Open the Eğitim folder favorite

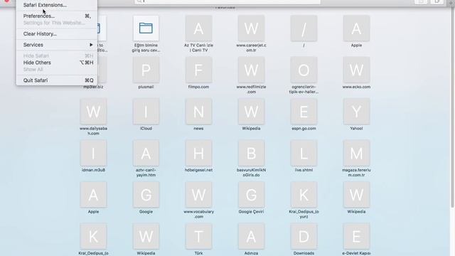146,28
